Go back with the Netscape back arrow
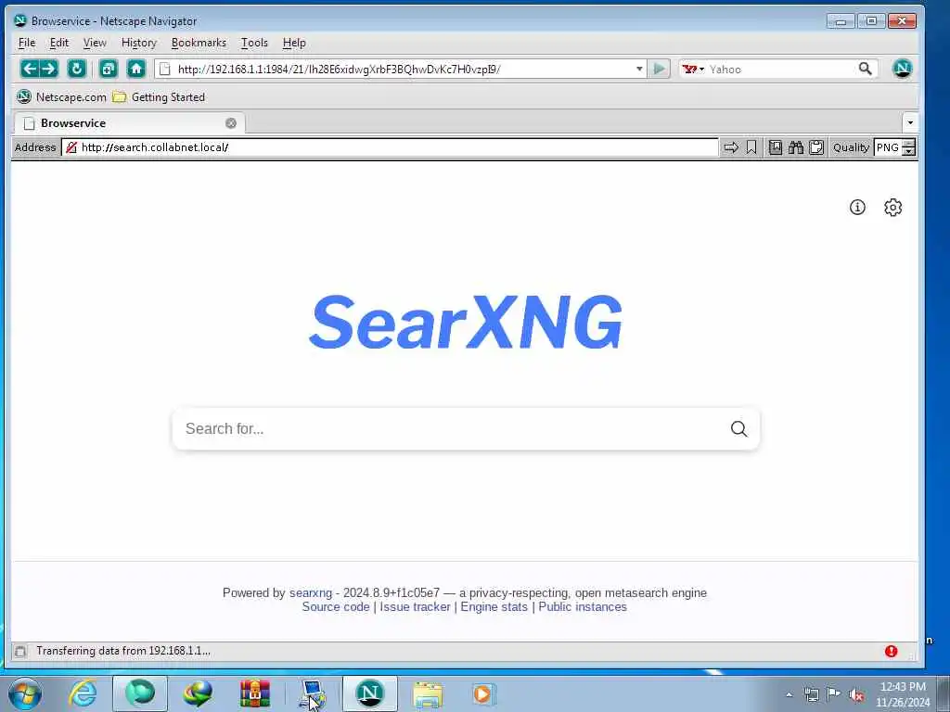 30,69
